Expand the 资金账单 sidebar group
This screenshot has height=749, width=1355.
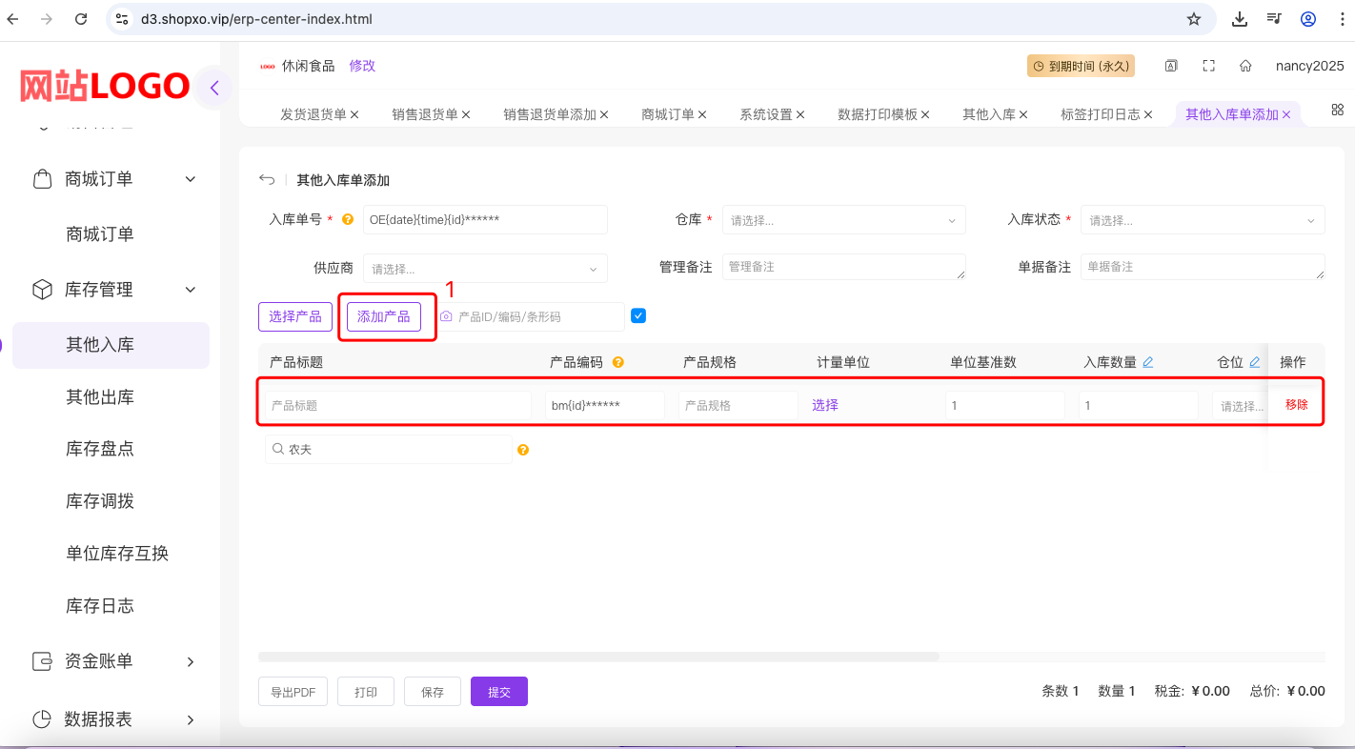(x=190, y=661)
